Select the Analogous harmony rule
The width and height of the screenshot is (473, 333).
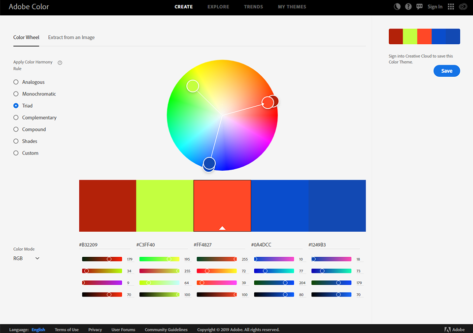pyautogui.click(x=15, y=82)
